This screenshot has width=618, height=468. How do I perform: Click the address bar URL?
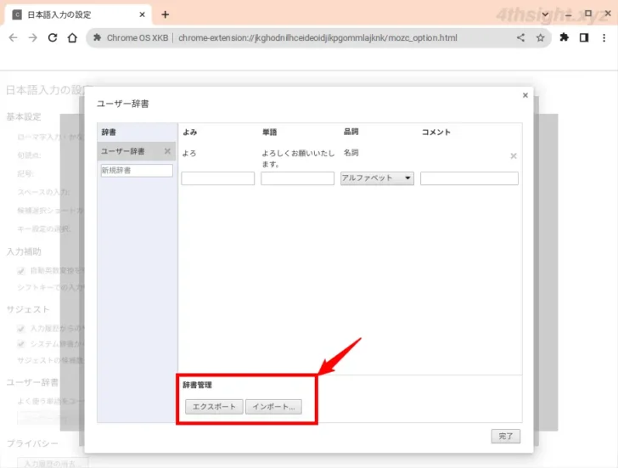[x=317, y=38]
